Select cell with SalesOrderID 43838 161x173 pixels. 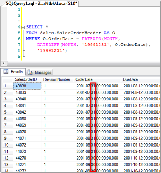pos(27,86)
